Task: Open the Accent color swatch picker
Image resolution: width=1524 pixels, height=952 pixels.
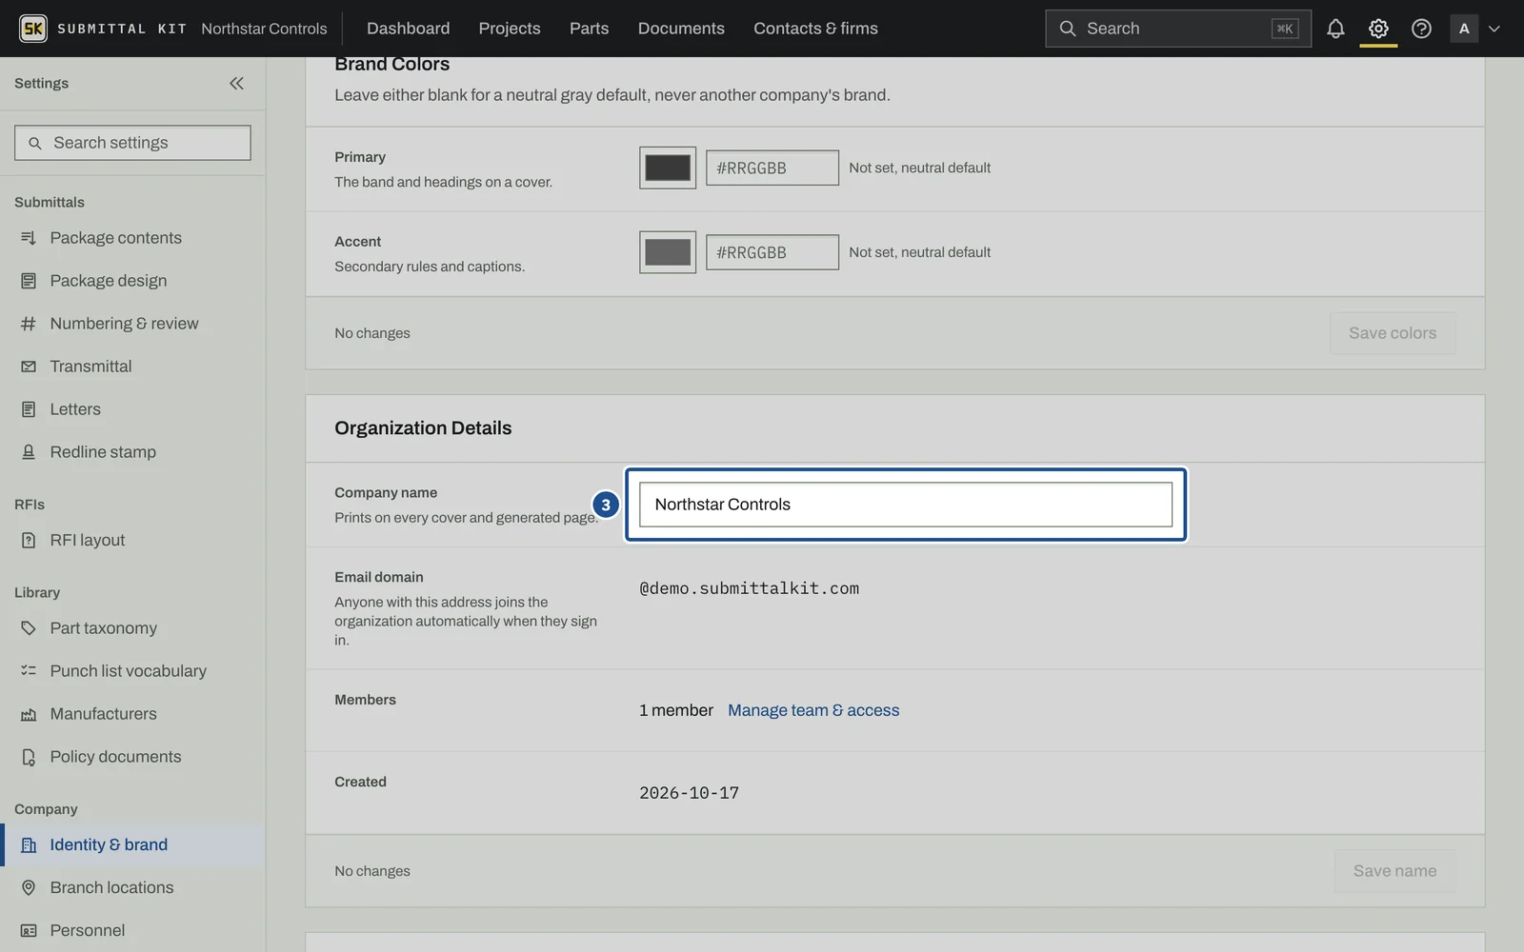Action: (668, 252)
